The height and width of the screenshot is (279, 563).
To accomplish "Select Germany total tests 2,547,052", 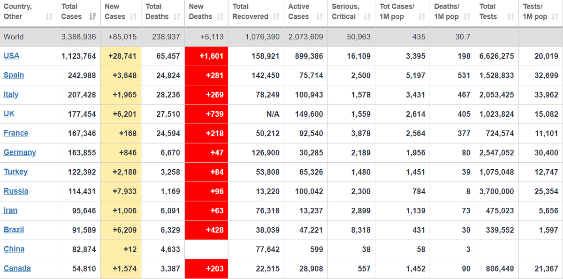I will pos(496,152).
